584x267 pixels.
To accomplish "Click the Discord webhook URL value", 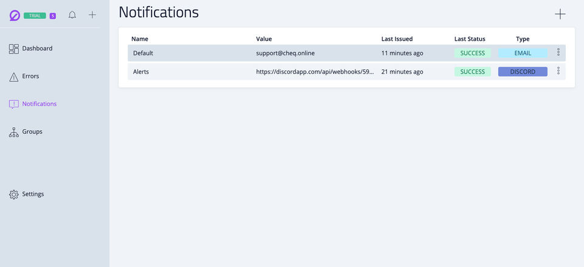I will point(315,72).
